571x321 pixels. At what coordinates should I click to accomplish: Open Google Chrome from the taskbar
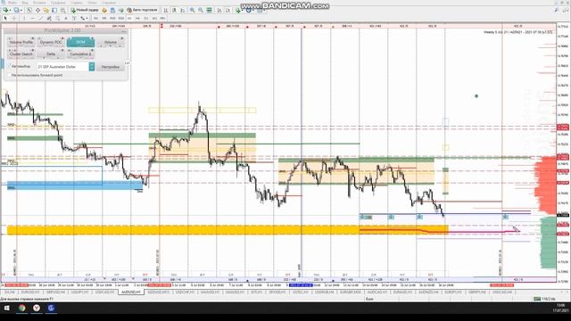[x=21, y=308]
